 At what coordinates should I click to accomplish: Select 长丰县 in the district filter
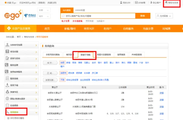(87, 73)
